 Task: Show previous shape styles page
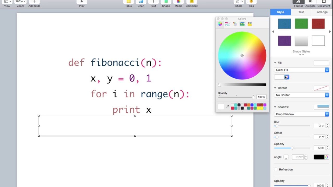point(273,32)
